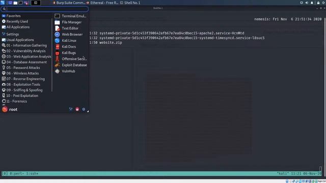Image resolution: width=326 pixels, height=183 pixels.
Task: Open 07 - Reverse Engineering category
Action: 26,79
